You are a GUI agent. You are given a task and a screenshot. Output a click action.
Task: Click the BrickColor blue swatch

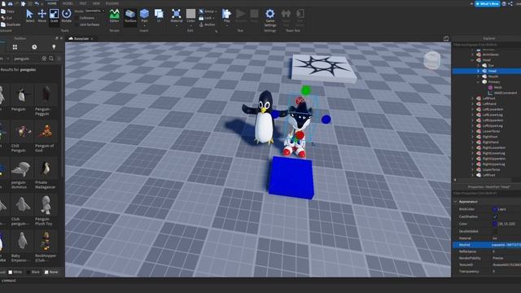tap(495, 209)
